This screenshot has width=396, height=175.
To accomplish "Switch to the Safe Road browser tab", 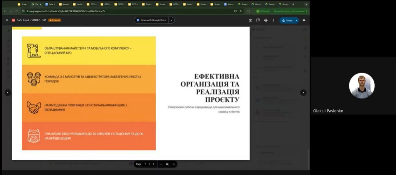I will [x=51, y=4].
